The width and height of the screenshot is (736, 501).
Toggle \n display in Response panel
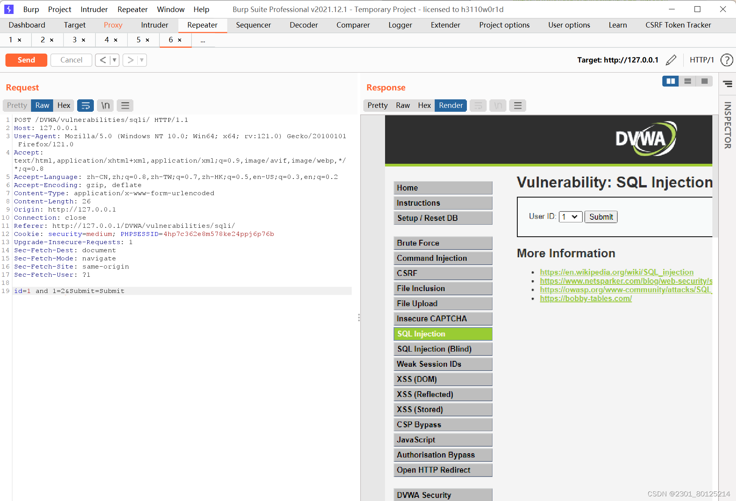498,105
